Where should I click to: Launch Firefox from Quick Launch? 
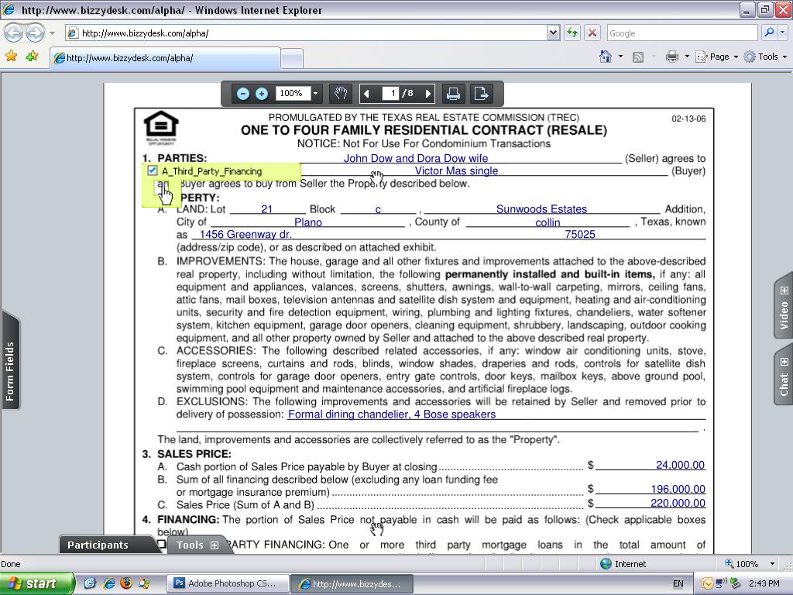coord(126,583)
